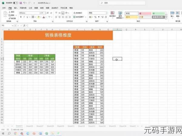Screen dimensions: 182x136
Task: Click the Decrease Indent icon
Action: (x=66, y=17)
